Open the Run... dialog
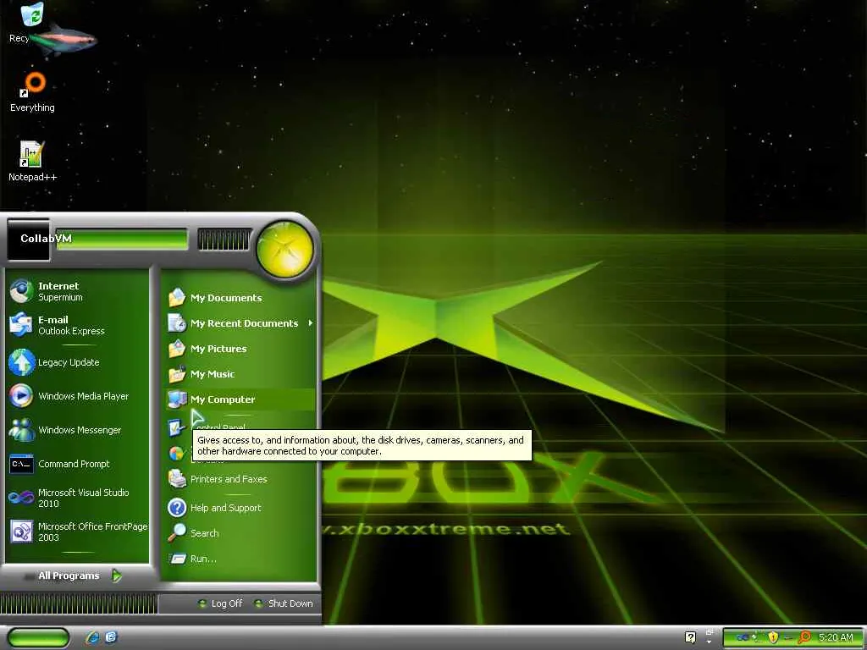Screen dimensions: 867x650 click(240, 559)
